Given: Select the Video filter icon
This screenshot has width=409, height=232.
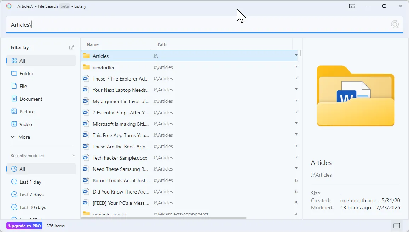Looking at the screenshot, I should [14, 124].
